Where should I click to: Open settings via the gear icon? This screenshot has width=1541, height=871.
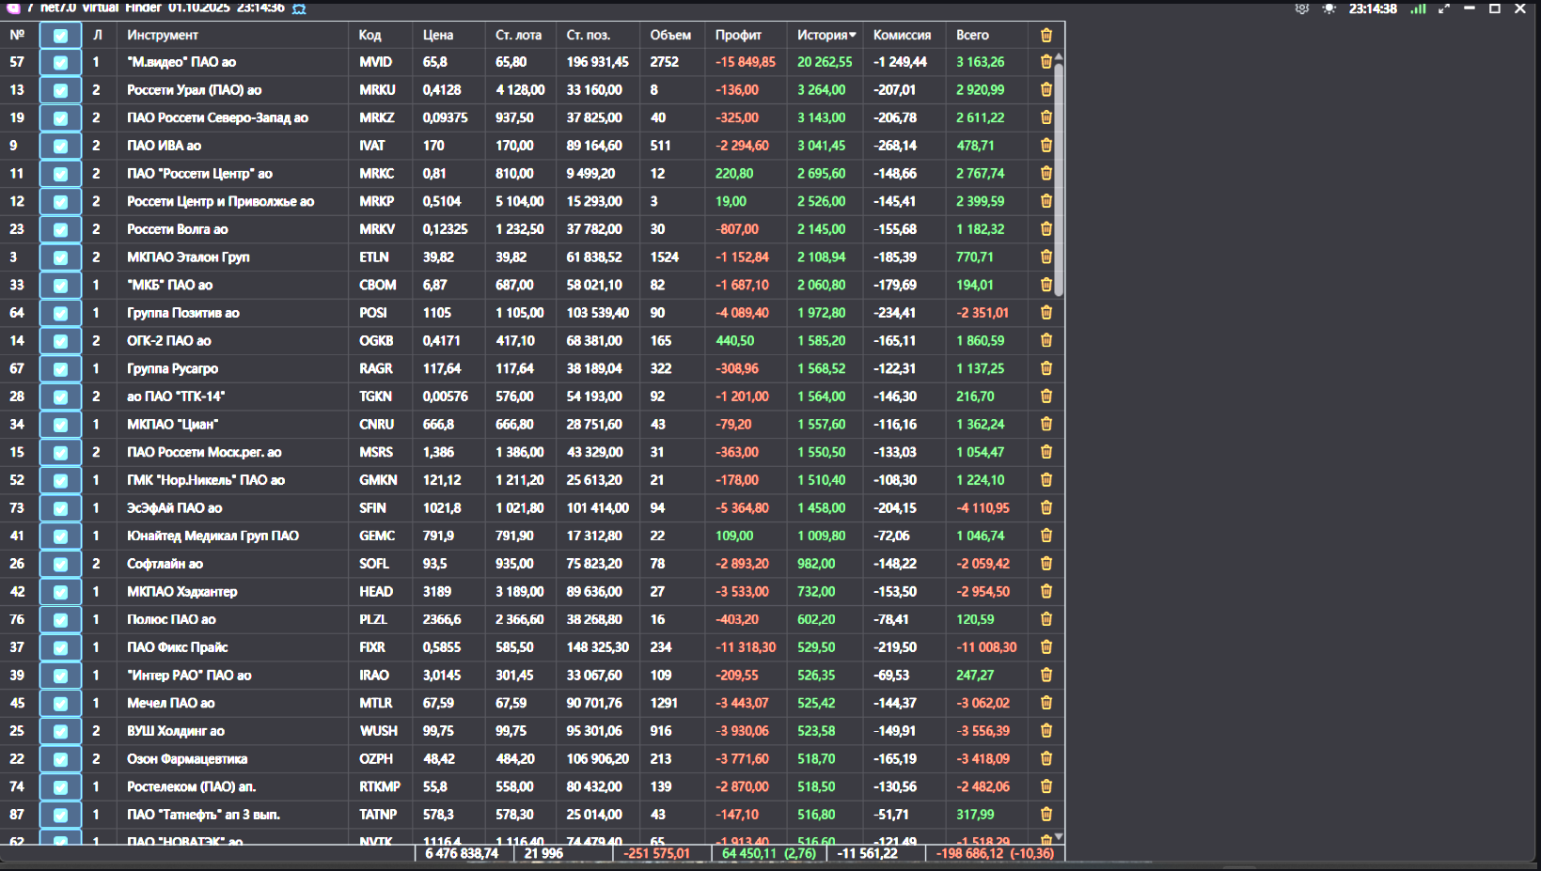click(1302, 8)
